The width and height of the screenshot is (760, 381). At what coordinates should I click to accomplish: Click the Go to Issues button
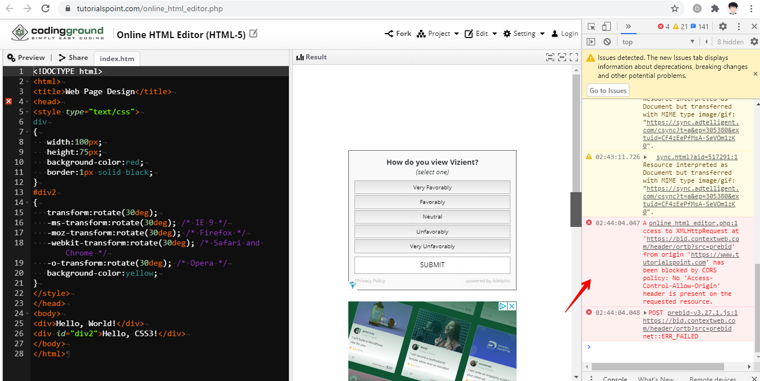coord(608,91)
